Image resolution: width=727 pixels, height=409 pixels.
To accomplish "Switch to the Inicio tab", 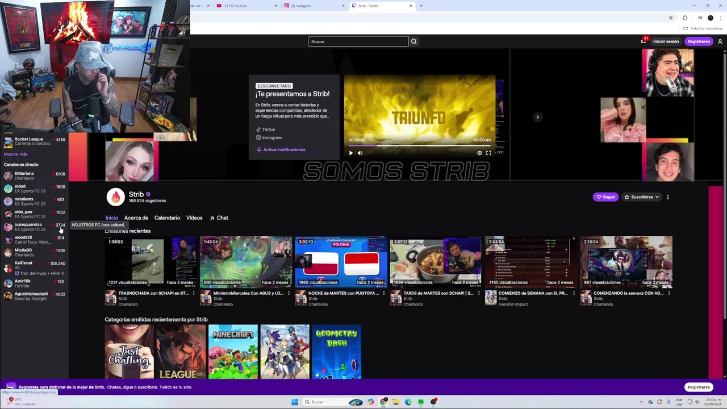I will pos(111,218).
